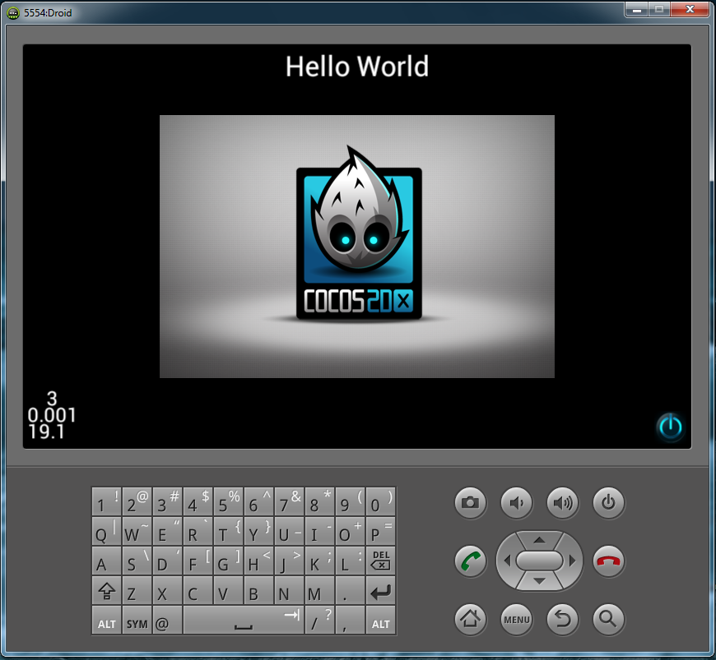Click the Search magnifier button

tap(608, 619)
